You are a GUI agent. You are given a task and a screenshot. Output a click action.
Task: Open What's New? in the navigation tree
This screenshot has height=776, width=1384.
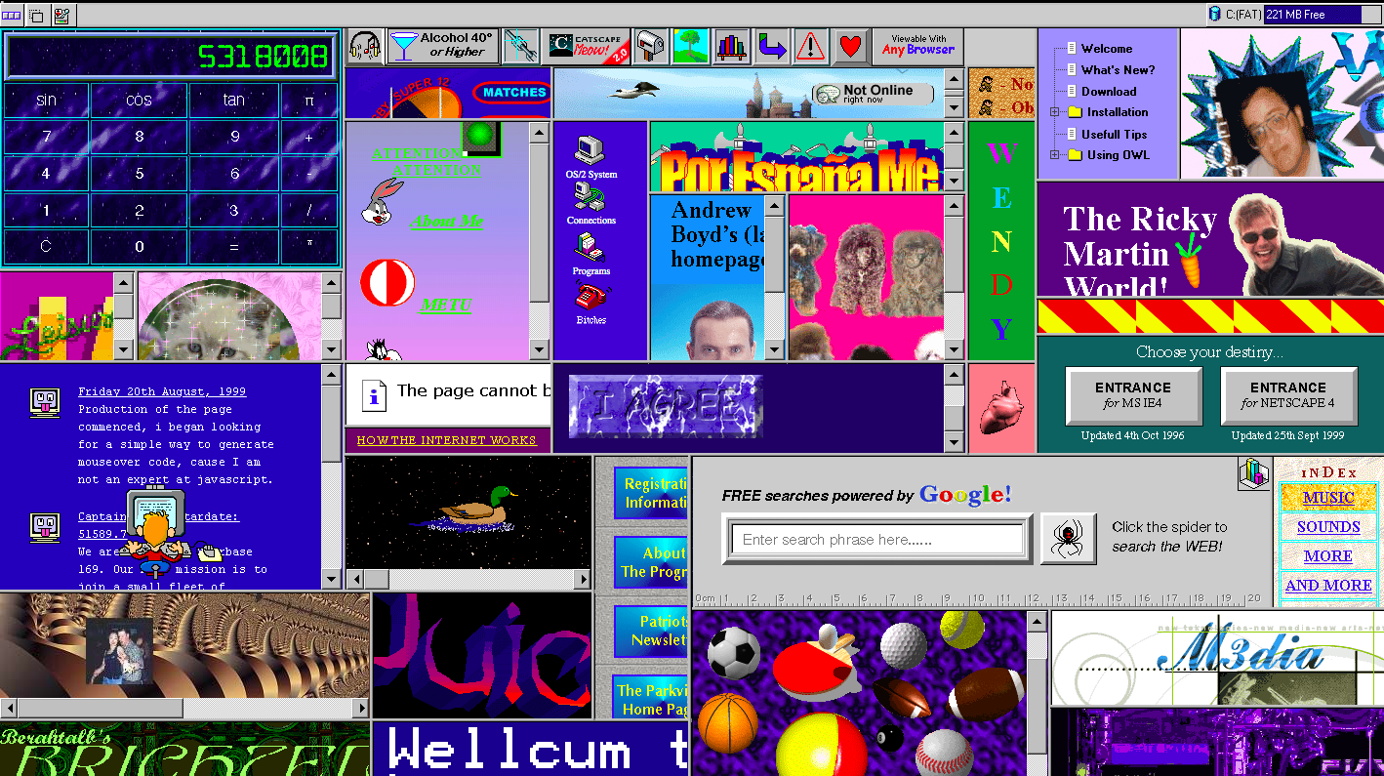coord(1118,70)
